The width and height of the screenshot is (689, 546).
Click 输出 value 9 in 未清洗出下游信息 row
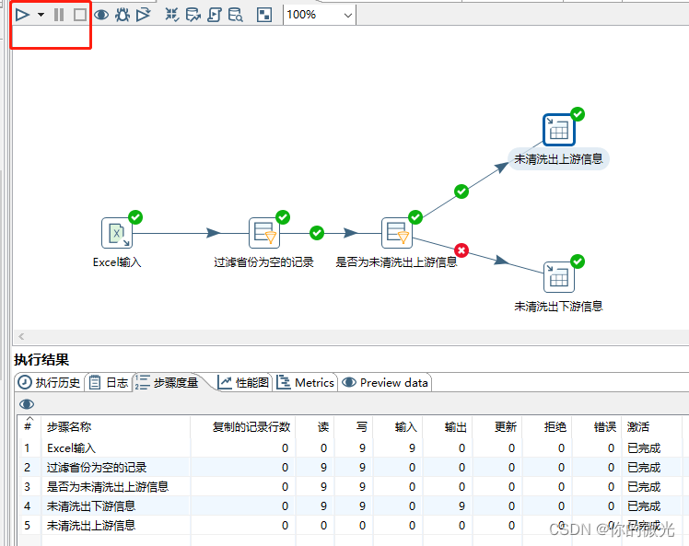(x=461, y=506)
